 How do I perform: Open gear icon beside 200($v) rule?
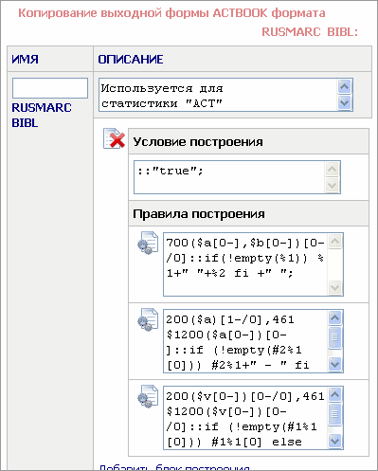148,396
